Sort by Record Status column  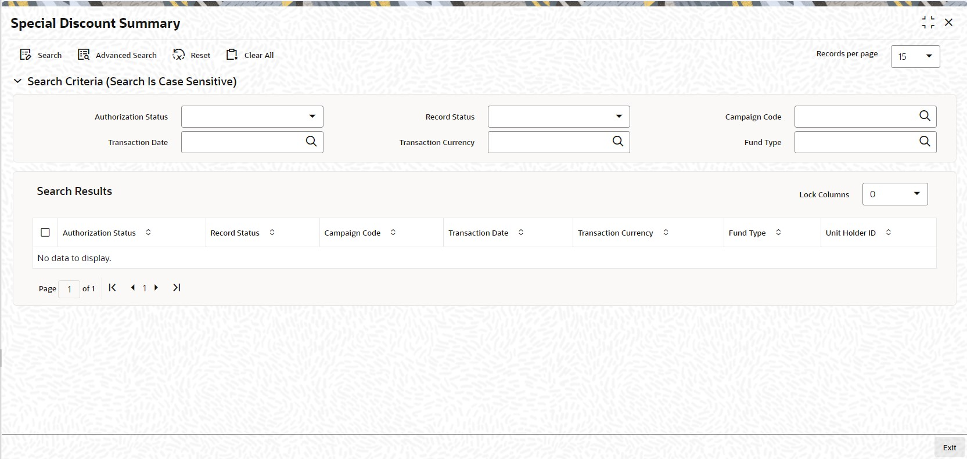click(x=272, y=232)
